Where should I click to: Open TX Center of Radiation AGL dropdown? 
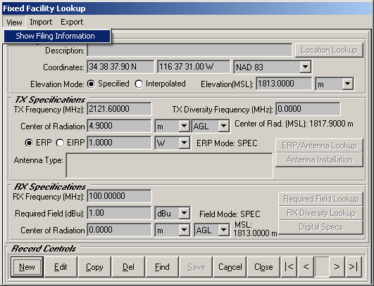pos(224,126)
